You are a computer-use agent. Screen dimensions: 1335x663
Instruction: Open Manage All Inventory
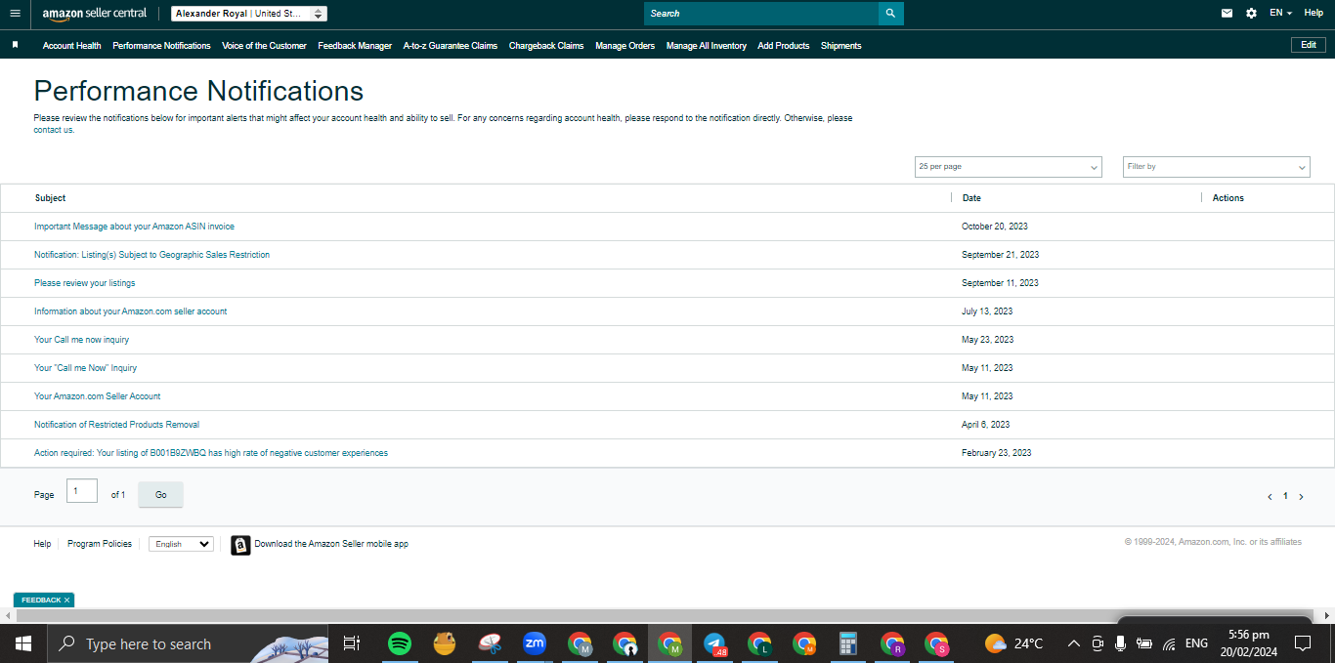[x=707, y=46]
